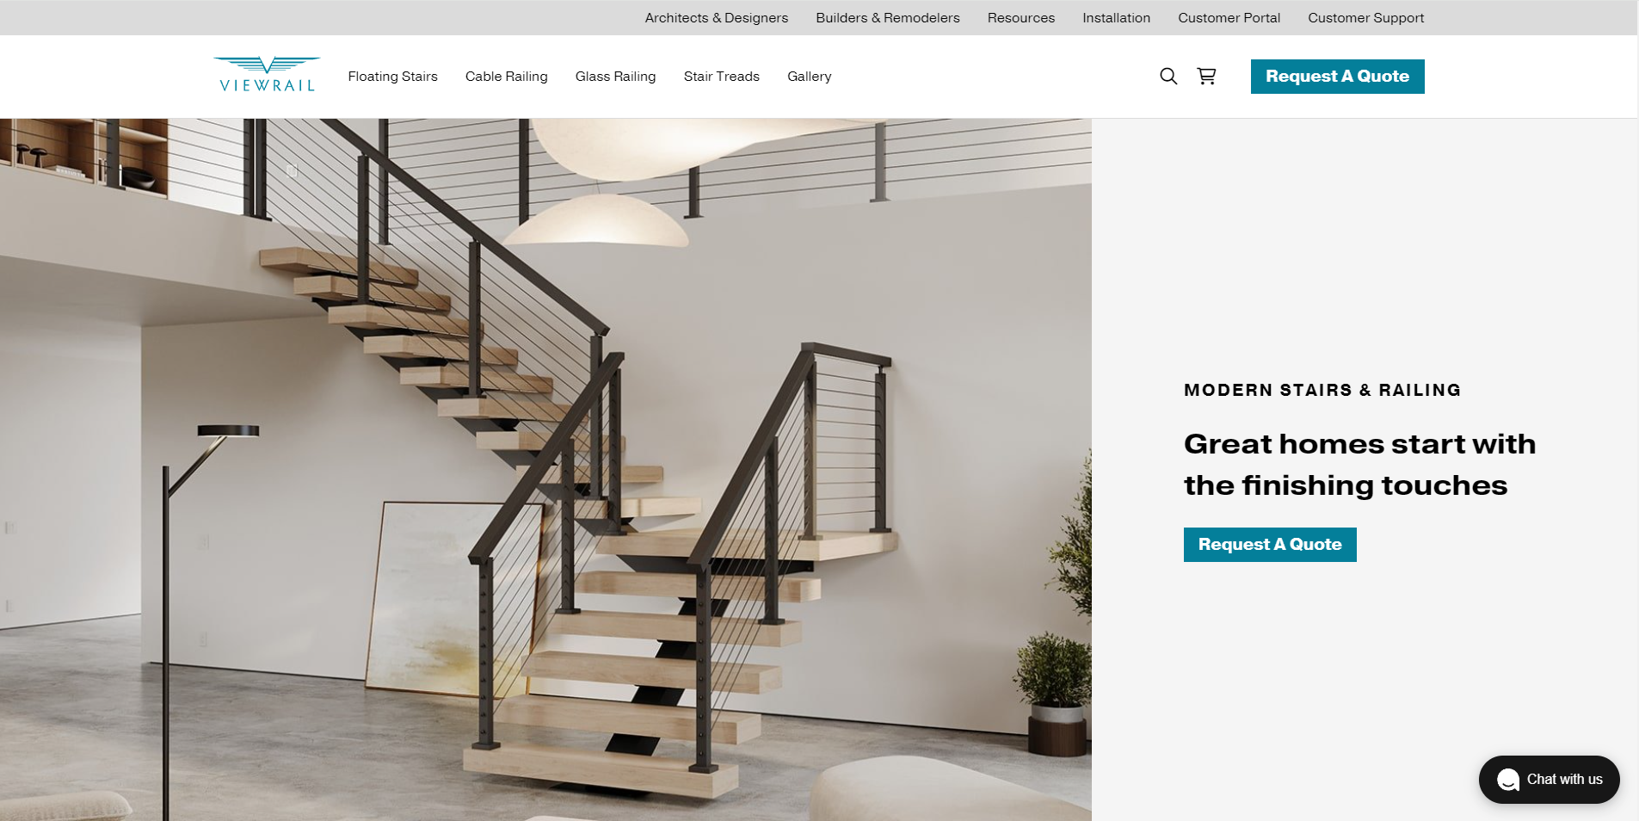Screen dimensions: 1639x821
Task: Open the chat bubble icon
Action: (1507, 780)
